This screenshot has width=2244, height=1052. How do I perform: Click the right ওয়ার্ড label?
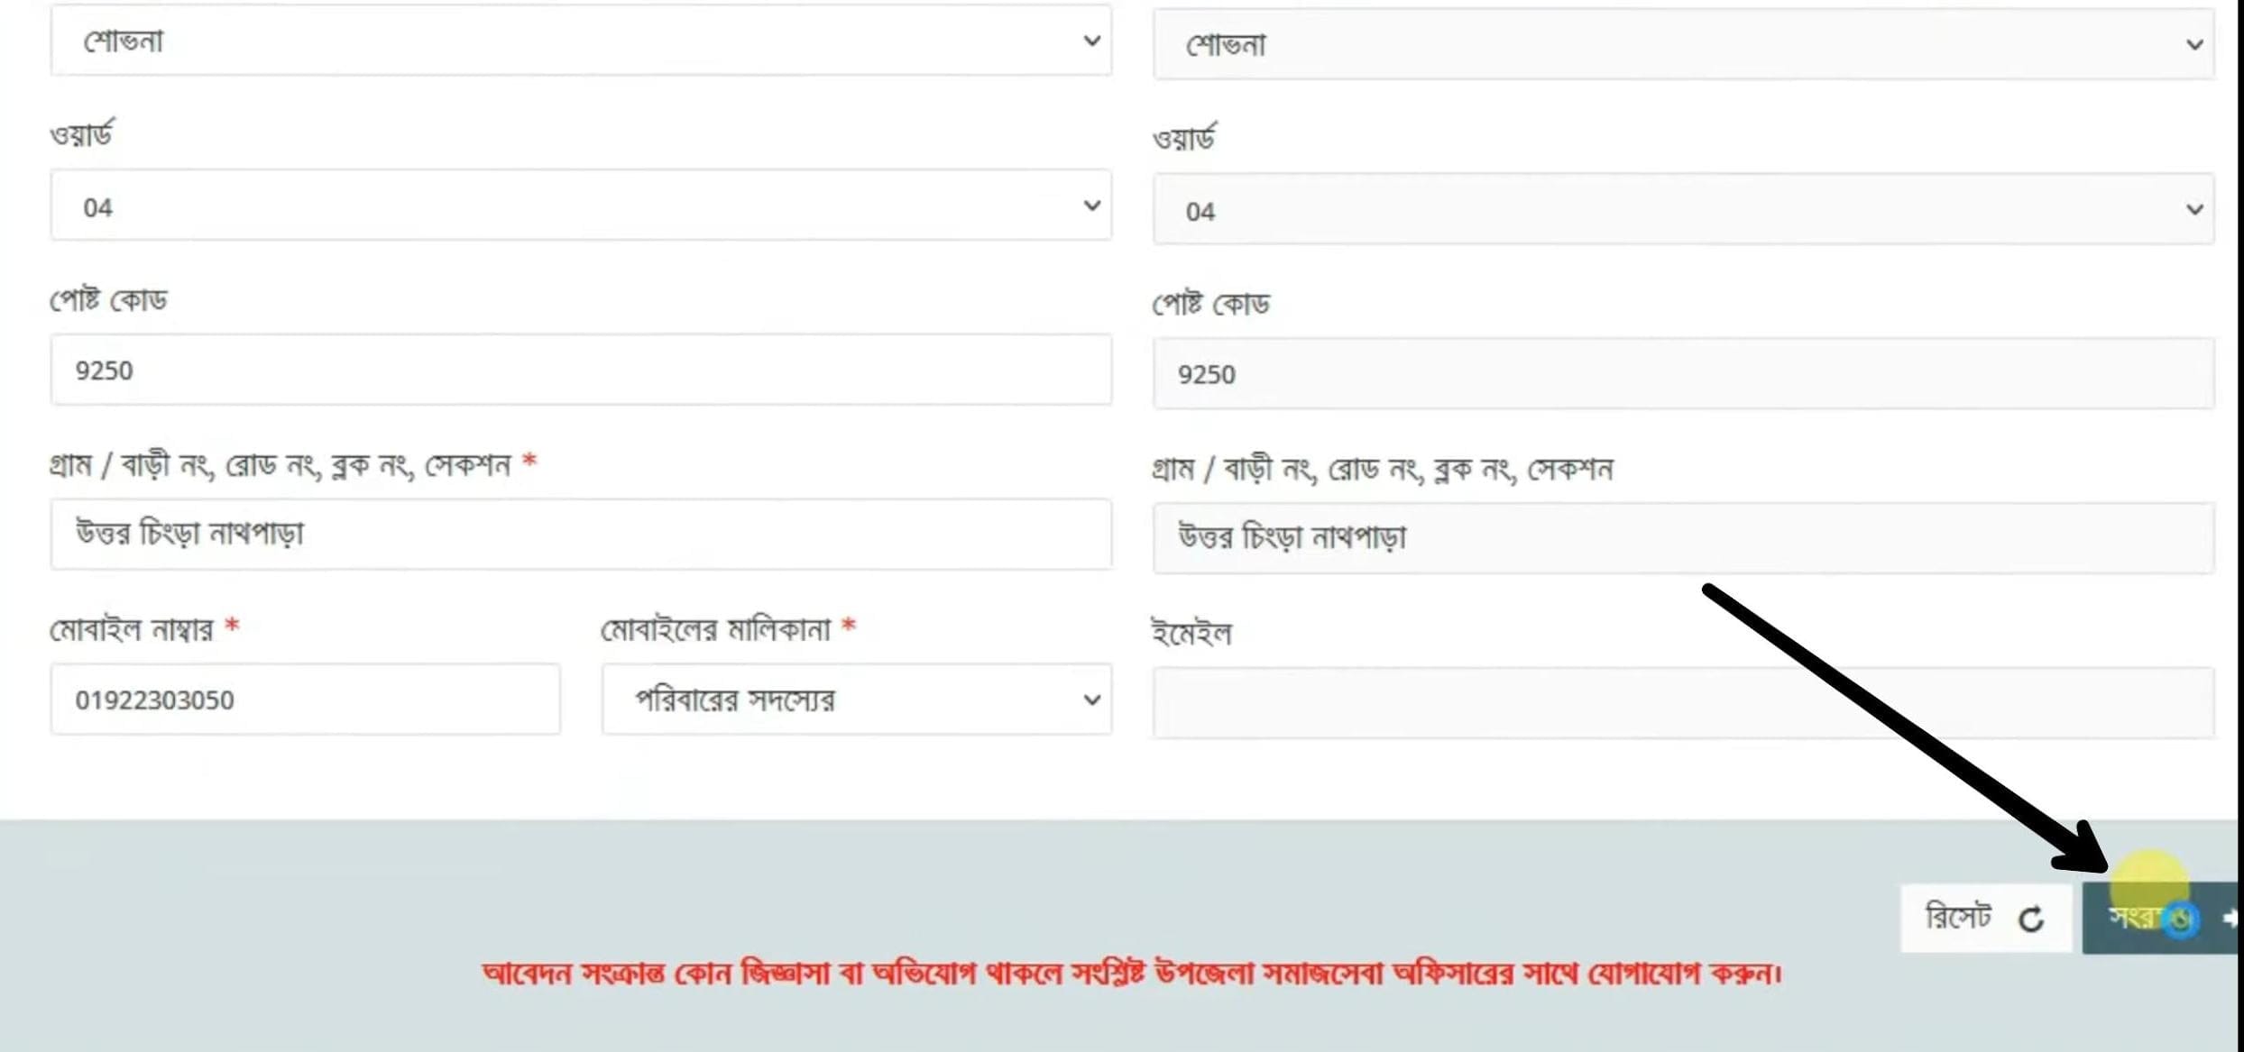click(1184, 138)
